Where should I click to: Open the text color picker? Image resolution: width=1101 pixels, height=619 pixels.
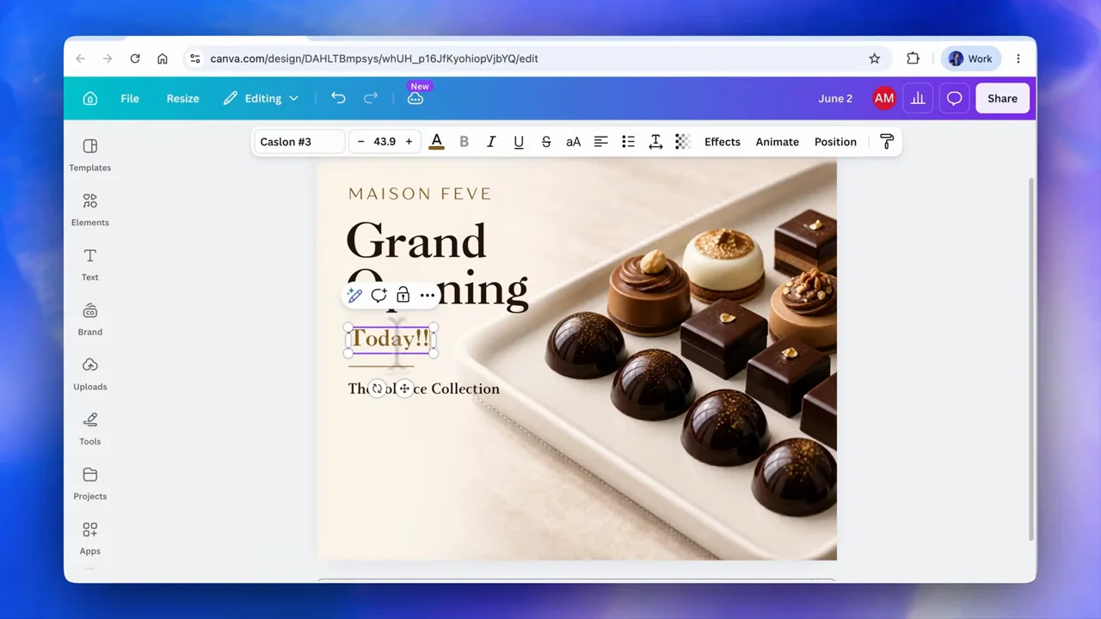(436, 142)
